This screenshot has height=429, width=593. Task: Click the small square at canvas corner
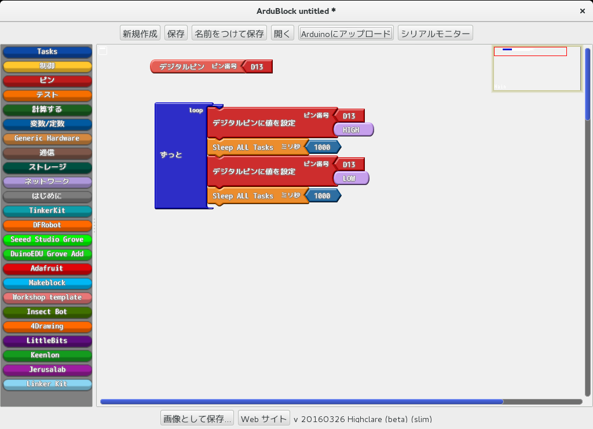[103, 51]
